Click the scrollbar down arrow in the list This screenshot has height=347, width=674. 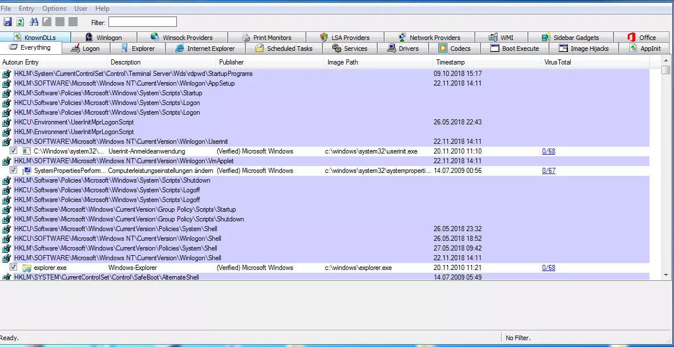click(x=665, y=275)
